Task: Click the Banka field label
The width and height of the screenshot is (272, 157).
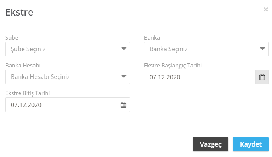Action: coord(152,37)
